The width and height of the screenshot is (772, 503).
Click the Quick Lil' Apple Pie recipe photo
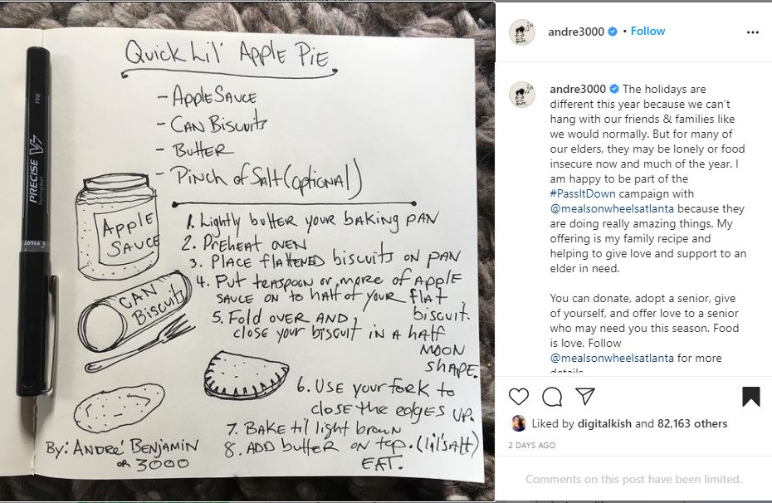247,252
